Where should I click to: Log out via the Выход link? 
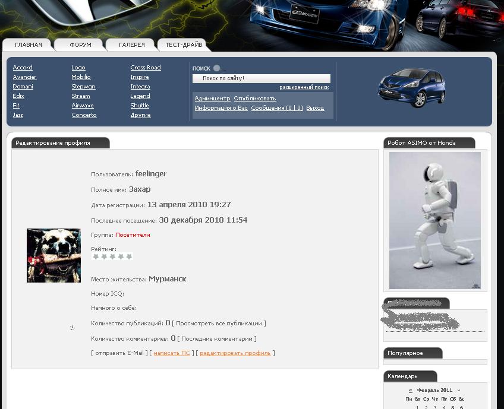[x=315, y=108]
